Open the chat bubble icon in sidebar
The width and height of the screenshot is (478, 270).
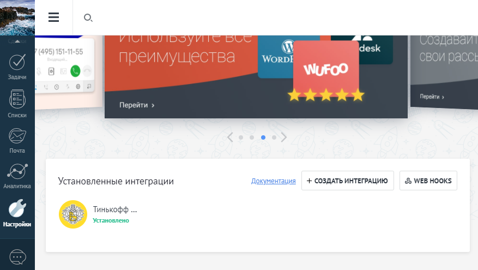coord(17,257)
